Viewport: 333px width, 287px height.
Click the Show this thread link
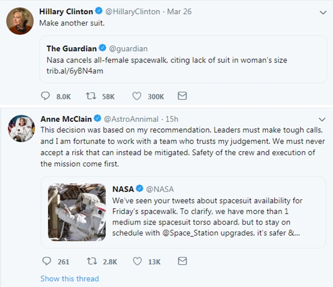point(70,279)
